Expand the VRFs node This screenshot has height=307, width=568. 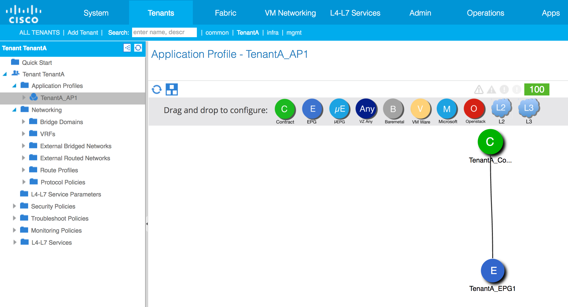pyautogui.click(x=23, y=134)
